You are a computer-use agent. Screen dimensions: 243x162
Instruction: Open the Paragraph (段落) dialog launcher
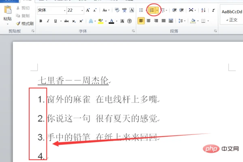[x=215, y=31]
